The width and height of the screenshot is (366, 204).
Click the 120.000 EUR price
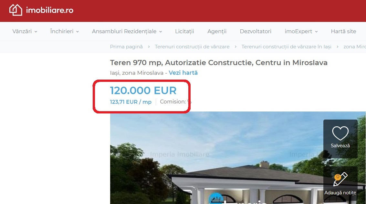coord(143,90)
